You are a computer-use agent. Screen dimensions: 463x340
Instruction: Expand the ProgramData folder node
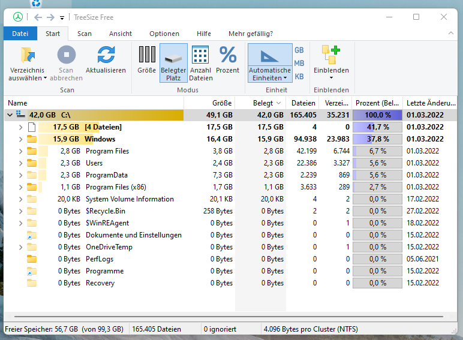tap(20, 175)
